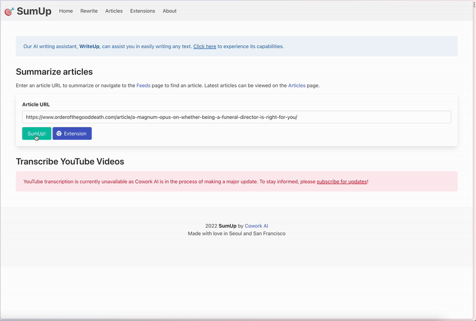Open the Cowork AI footer link
This screenshot has height=321, width=476.
tap(256, 226)
